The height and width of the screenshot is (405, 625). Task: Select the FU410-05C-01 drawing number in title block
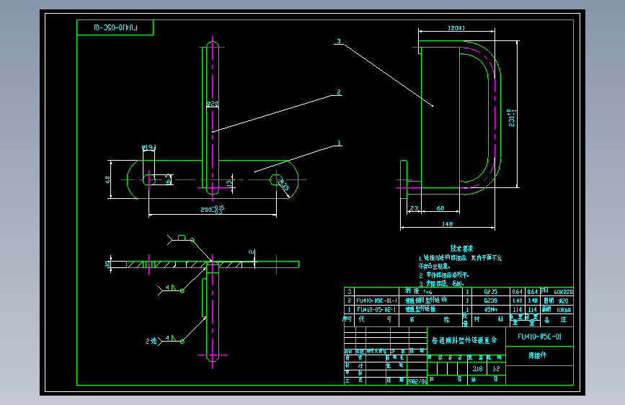(x=539, y=337)
